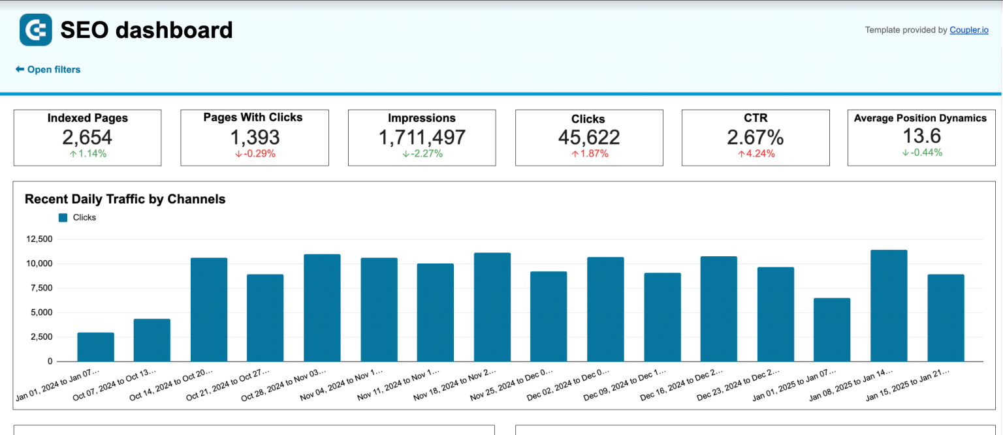Click the Coupler.io logo icon
Screen dimensions: 1003x435
point(35,29)
